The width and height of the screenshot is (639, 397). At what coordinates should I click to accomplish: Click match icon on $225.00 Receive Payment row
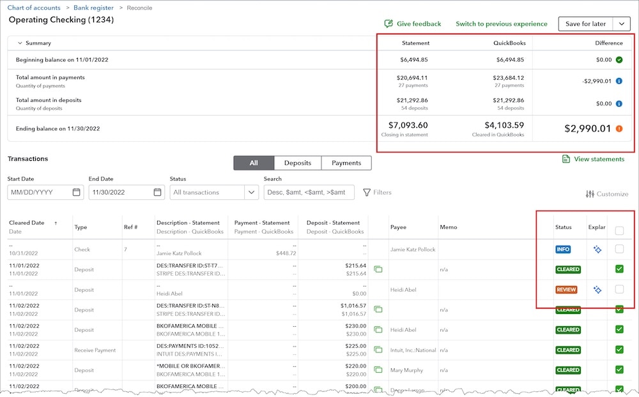click(x=378, y=350)
